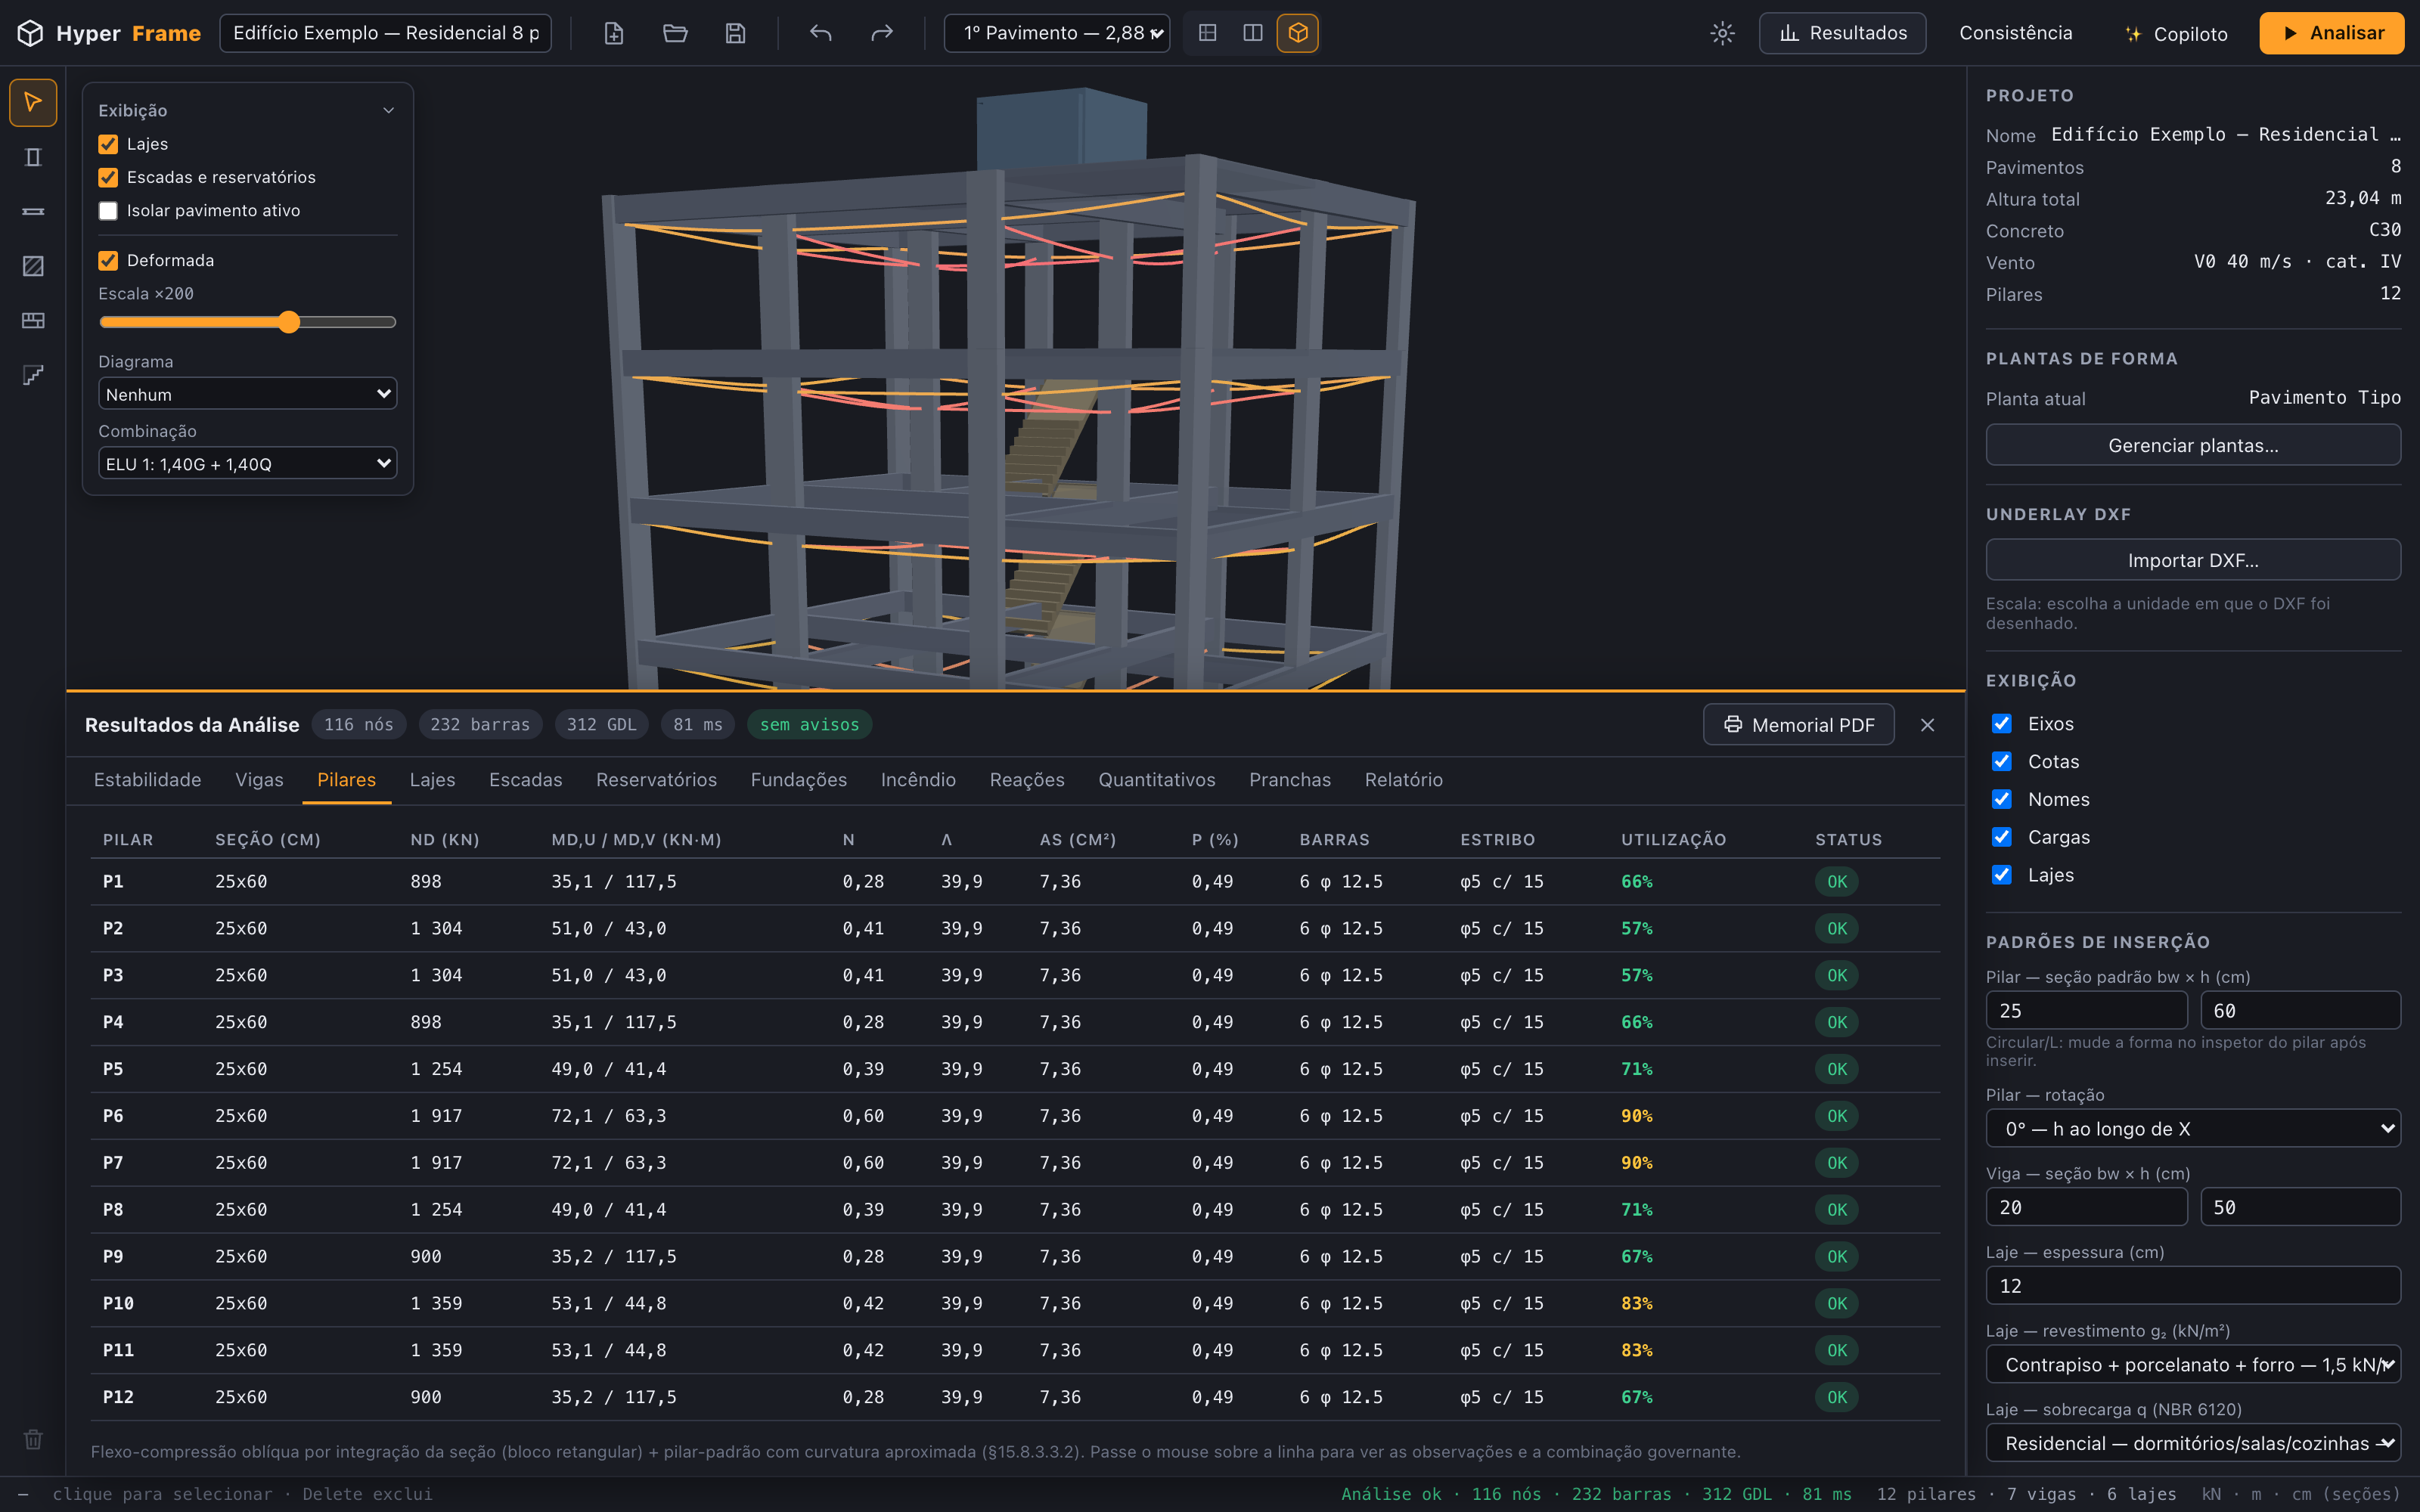This screenshot has width=2420, height=1512.
Task: Click the staircase tool icon
Action: (33, 375)
